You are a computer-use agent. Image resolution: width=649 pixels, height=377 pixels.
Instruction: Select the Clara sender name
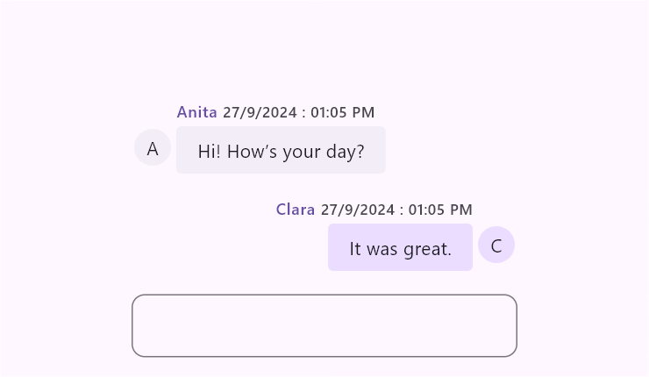click(x=296, y=210)
